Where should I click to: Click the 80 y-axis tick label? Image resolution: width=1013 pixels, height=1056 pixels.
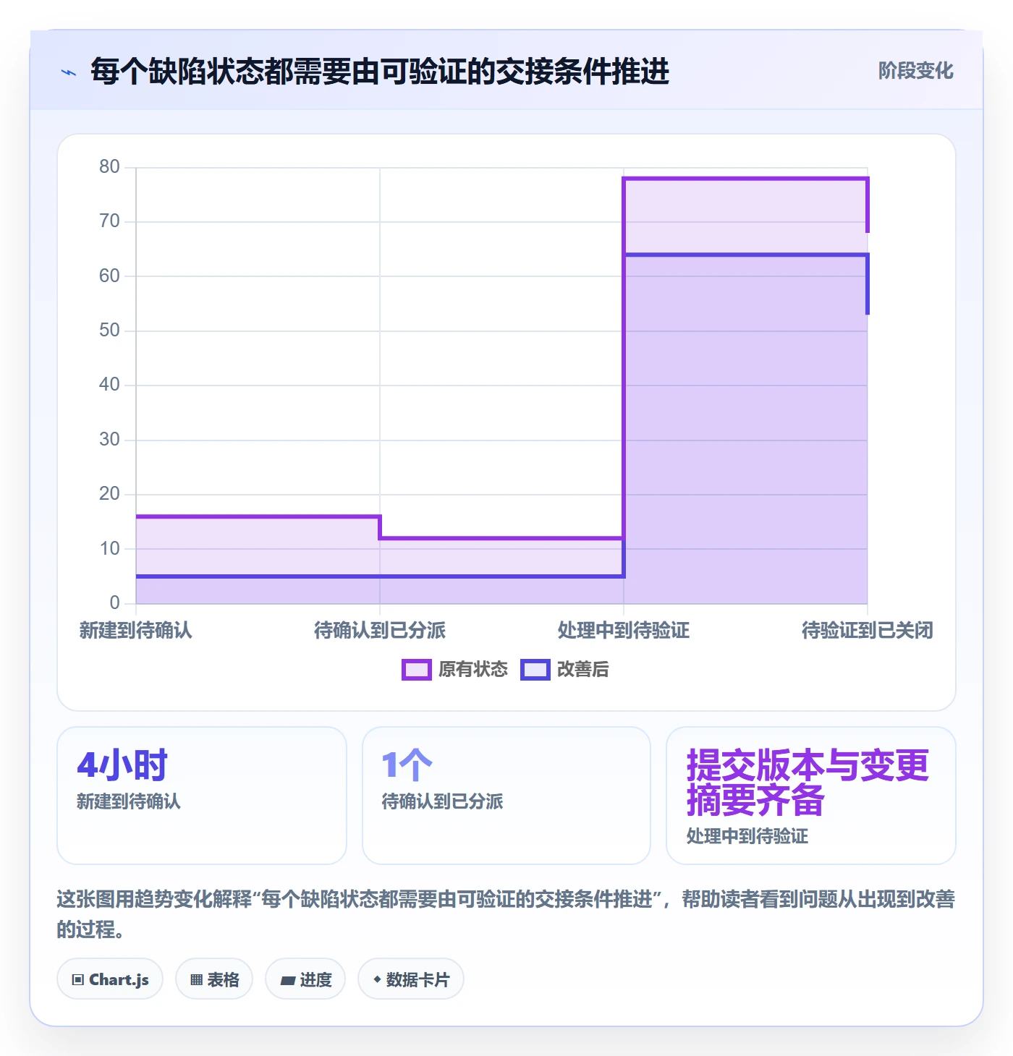(x=109, y=167)
